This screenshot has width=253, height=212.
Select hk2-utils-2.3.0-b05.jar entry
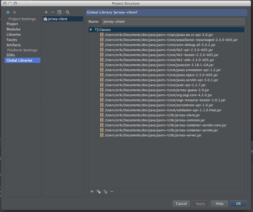(x=160, y=60)
